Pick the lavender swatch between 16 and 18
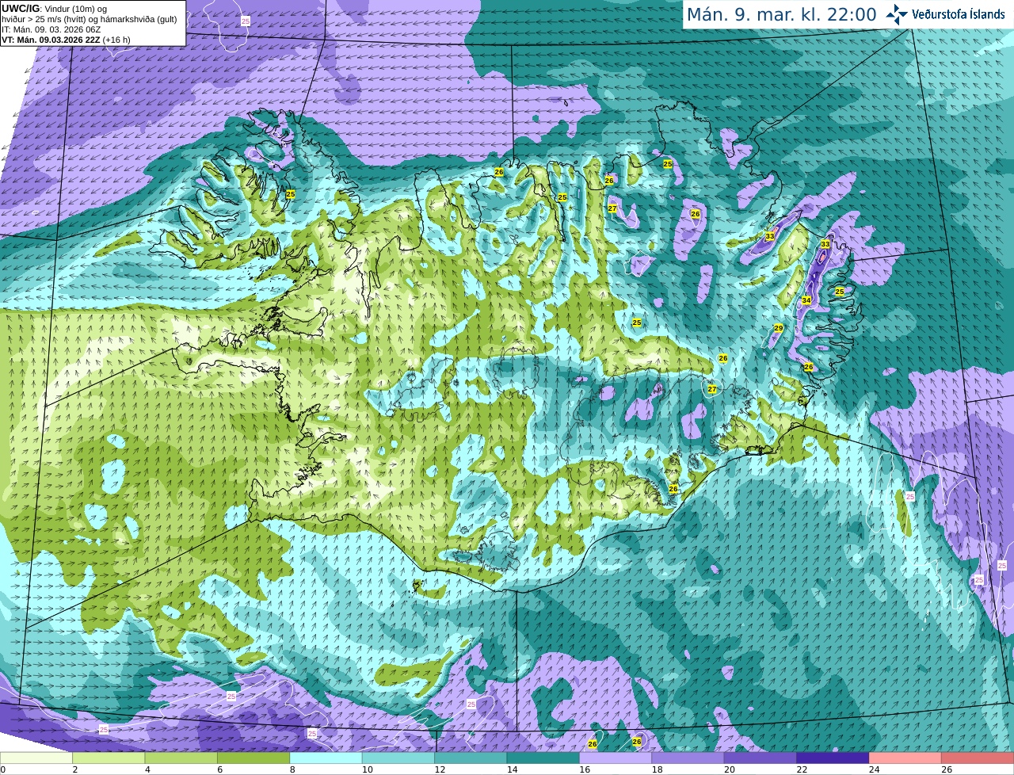The width and height of the screenshot is (1014, 775). (x=616, y=758)
